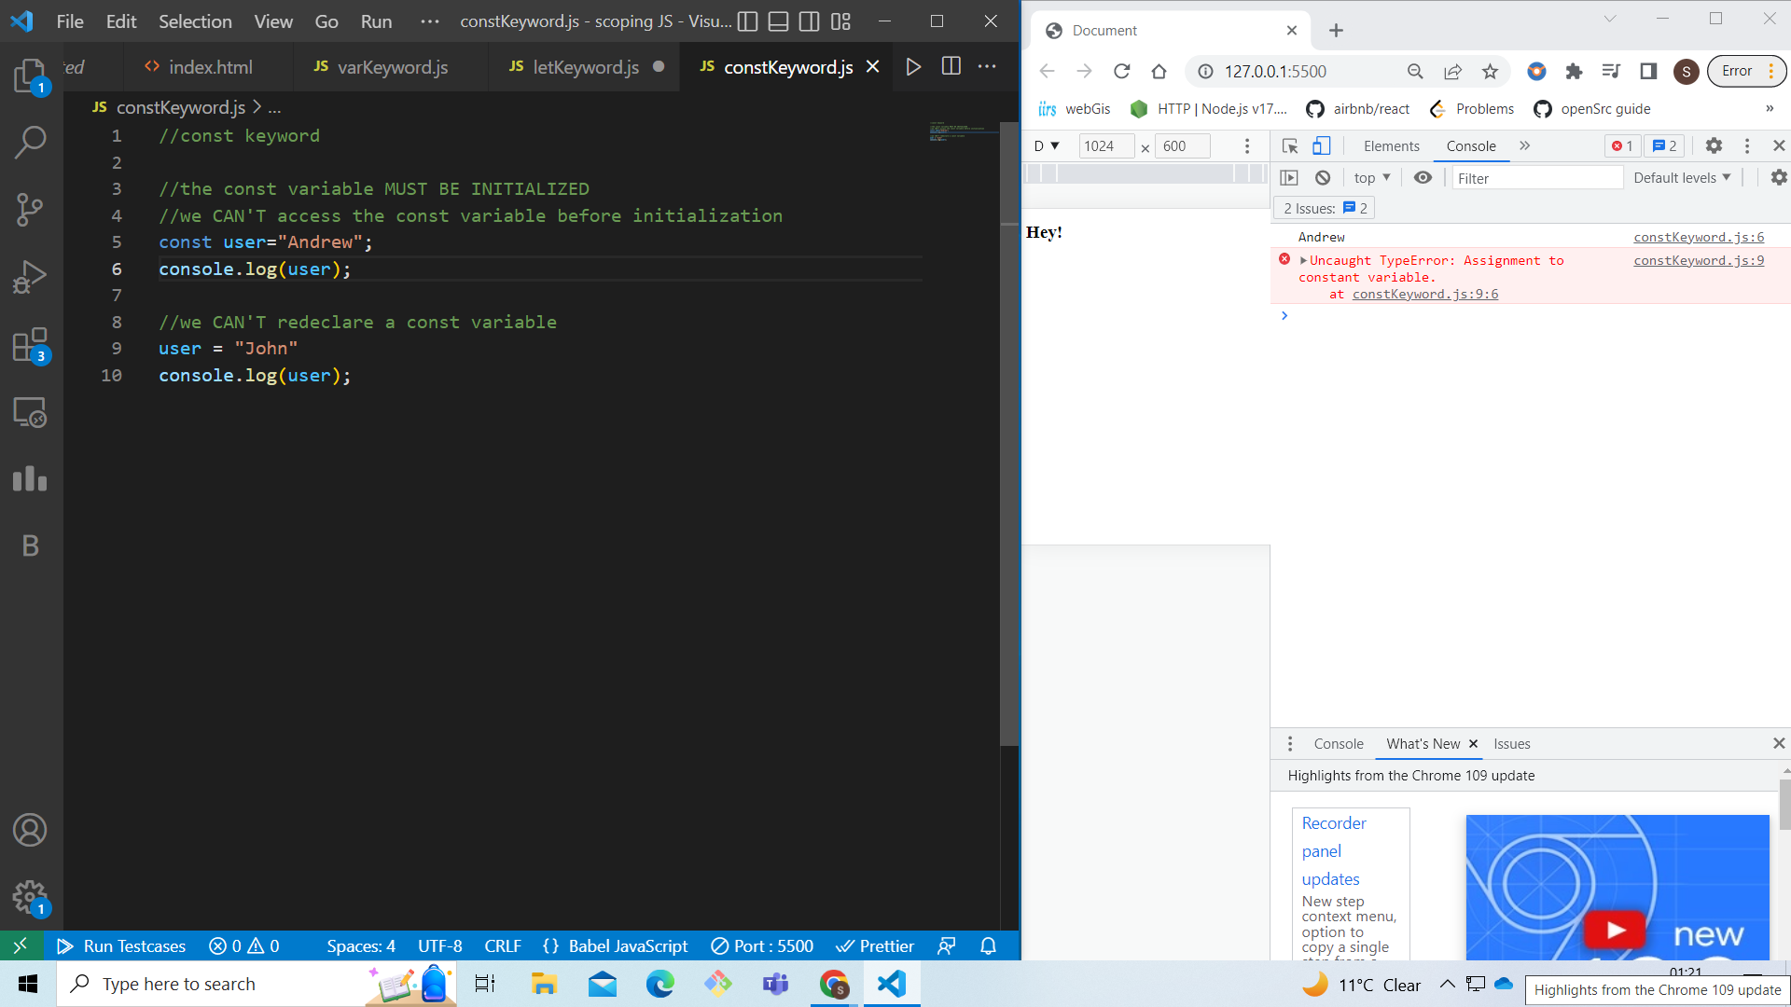Screen dimensions: 1791x1007
Task: Open the Manage gear in VS Code
Action: [30, 897]
